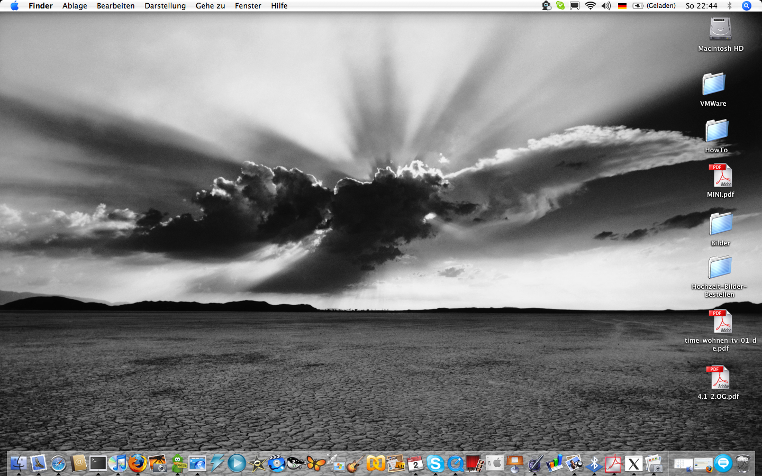The width and height of the screenshot is (762, 476).
Task: Open the battery status menu
Action: 655,6
